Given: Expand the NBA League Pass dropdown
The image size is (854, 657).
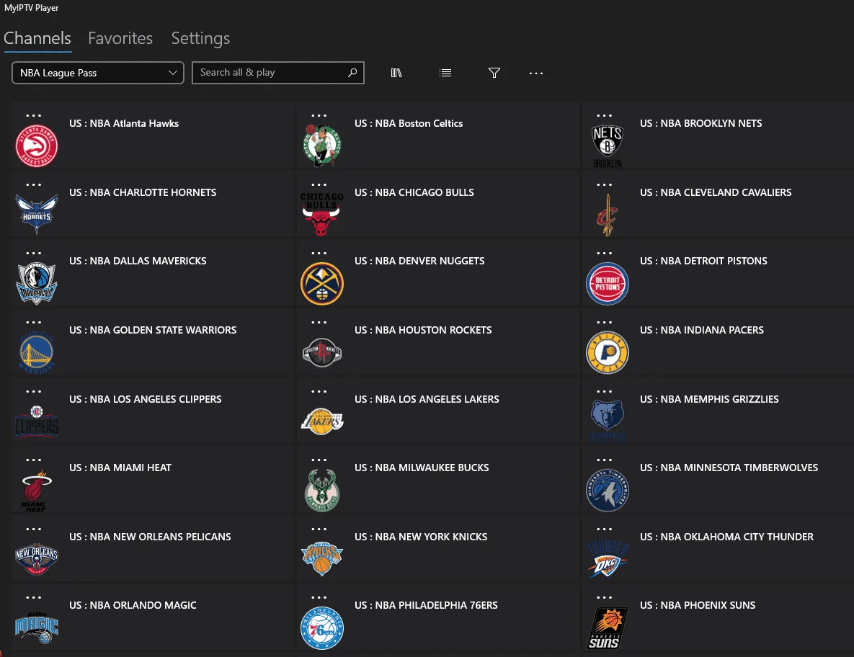Looking at the screenshot, I should point(98,73).
